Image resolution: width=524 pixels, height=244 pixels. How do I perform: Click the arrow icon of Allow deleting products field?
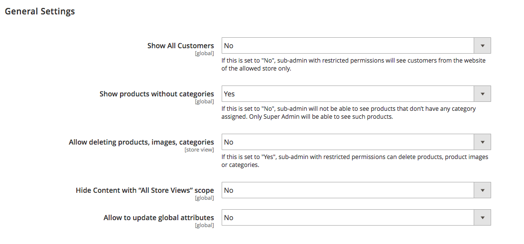482,142
